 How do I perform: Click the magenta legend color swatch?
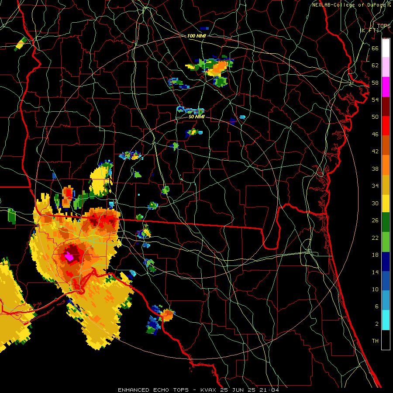[x=386, y=87]
